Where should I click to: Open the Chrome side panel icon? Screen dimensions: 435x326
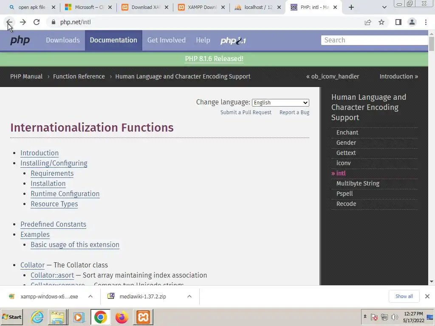(x=398, y=22)
